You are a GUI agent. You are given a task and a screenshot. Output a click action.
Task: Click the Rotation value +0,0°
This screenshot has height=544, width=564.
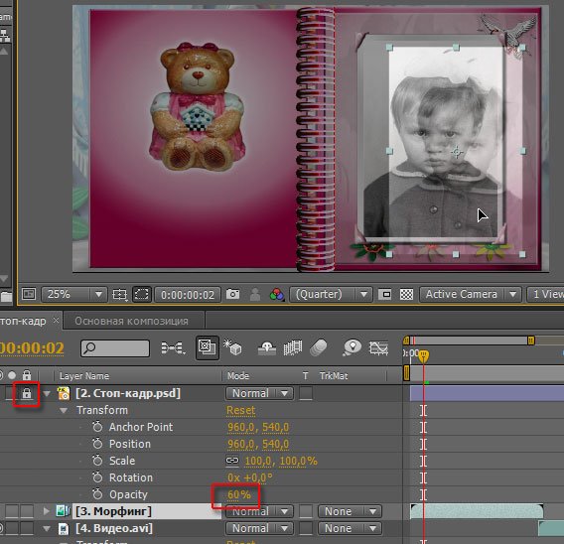[x=257, y=477]
